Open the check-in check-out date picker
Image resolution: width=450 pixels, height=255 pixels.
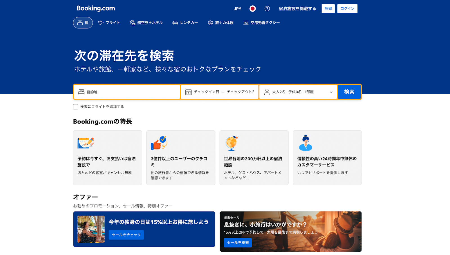(x=224, y=92)
